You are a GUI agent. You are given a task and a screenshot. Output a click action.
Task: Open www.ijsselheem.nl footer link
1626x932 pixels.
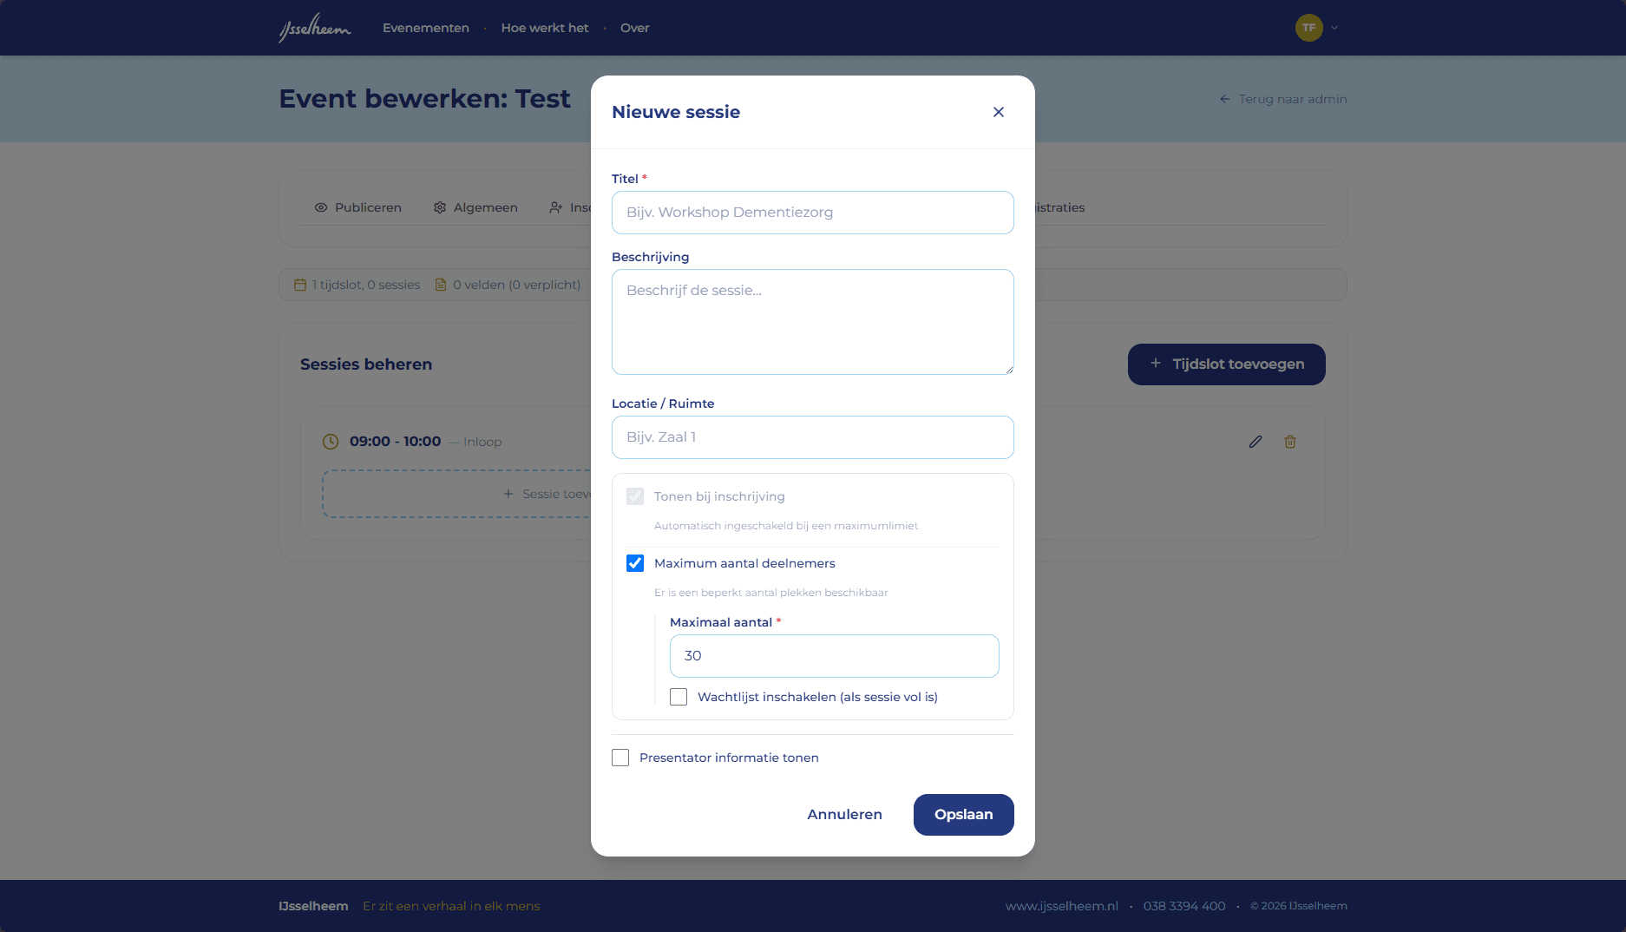pos(1062,906)
